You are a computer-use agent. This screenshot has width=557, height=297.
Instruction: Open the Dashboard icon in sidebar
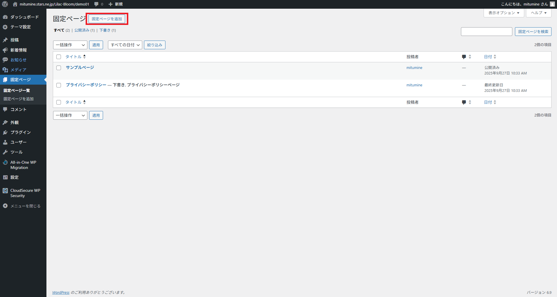5,17
